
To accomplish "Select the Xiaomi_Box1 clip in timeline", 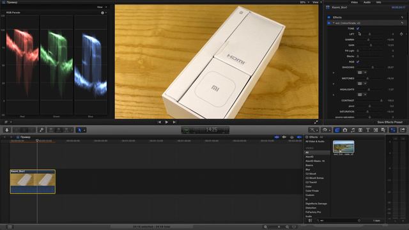I will tap(33, 181).
